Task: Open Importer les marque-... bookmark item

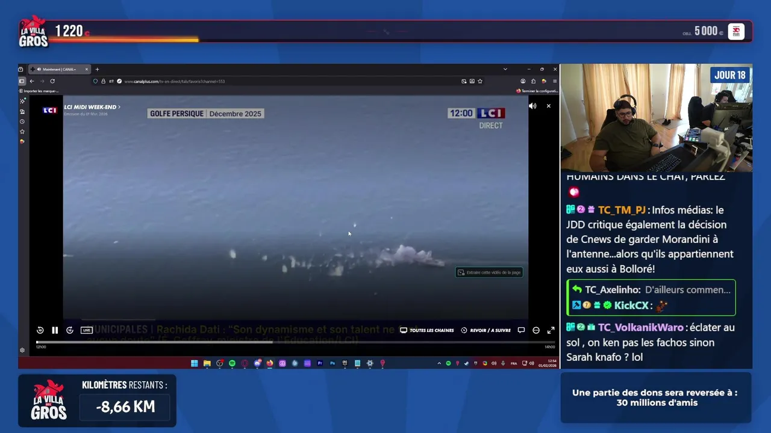Action: coord(39,91)
